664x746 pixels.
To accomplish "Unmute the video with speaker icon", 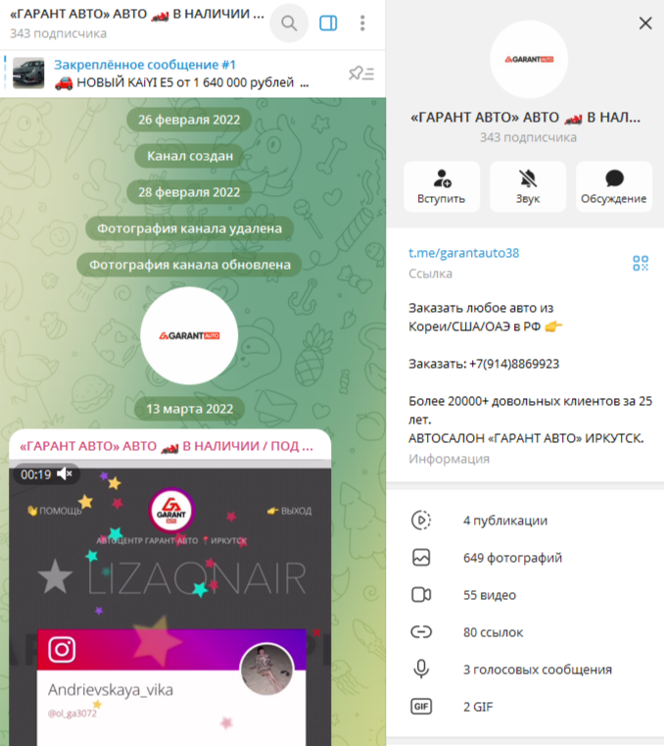I will click(65, 473).
